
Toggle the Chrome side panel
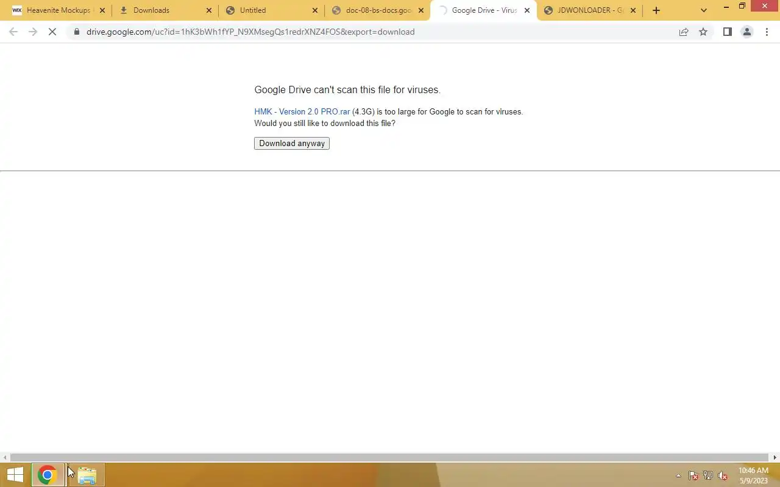point(727,32)
